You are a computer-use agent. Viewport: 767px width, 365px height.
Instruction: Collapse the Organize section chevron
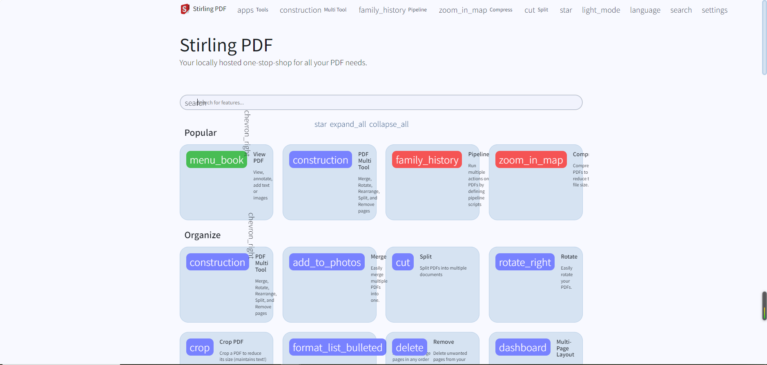(x=251, y=235)
